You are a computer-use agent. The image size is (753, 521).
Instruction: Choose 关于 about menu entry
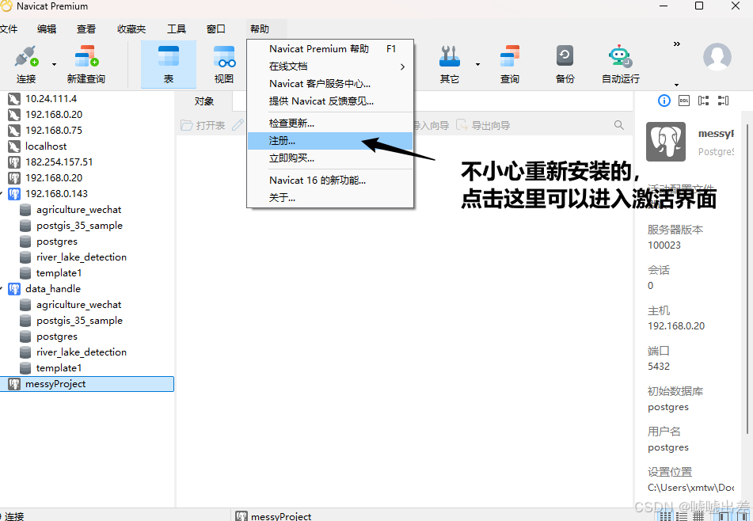tap(330, 198)
